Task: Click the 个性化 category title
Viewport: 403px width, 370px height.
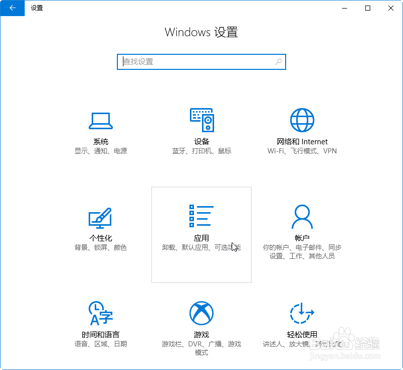Action: coord(100,238)
